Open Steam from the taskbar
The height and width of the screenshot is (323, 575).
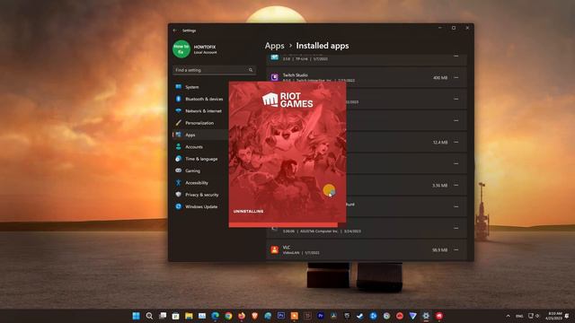[360, 316]
